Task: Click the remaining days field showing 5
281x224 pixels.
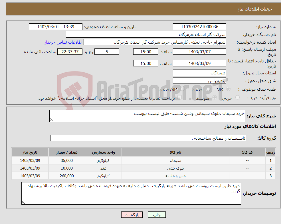Action: point(107,52)
